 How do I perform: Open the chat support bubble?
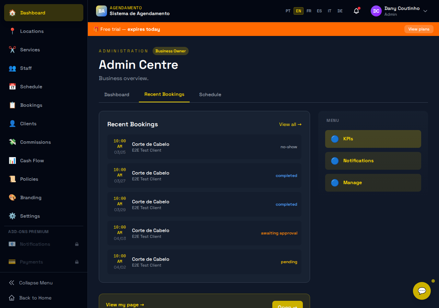click(422, 291)
